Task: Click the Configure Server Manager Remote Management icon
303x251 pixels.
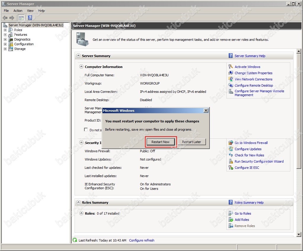Action: pyautogui.click(x=231, y=91)
